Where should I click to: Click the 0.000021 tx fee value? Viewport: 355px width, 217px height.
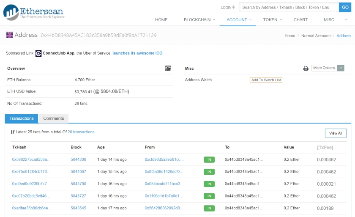pos(326,184)
